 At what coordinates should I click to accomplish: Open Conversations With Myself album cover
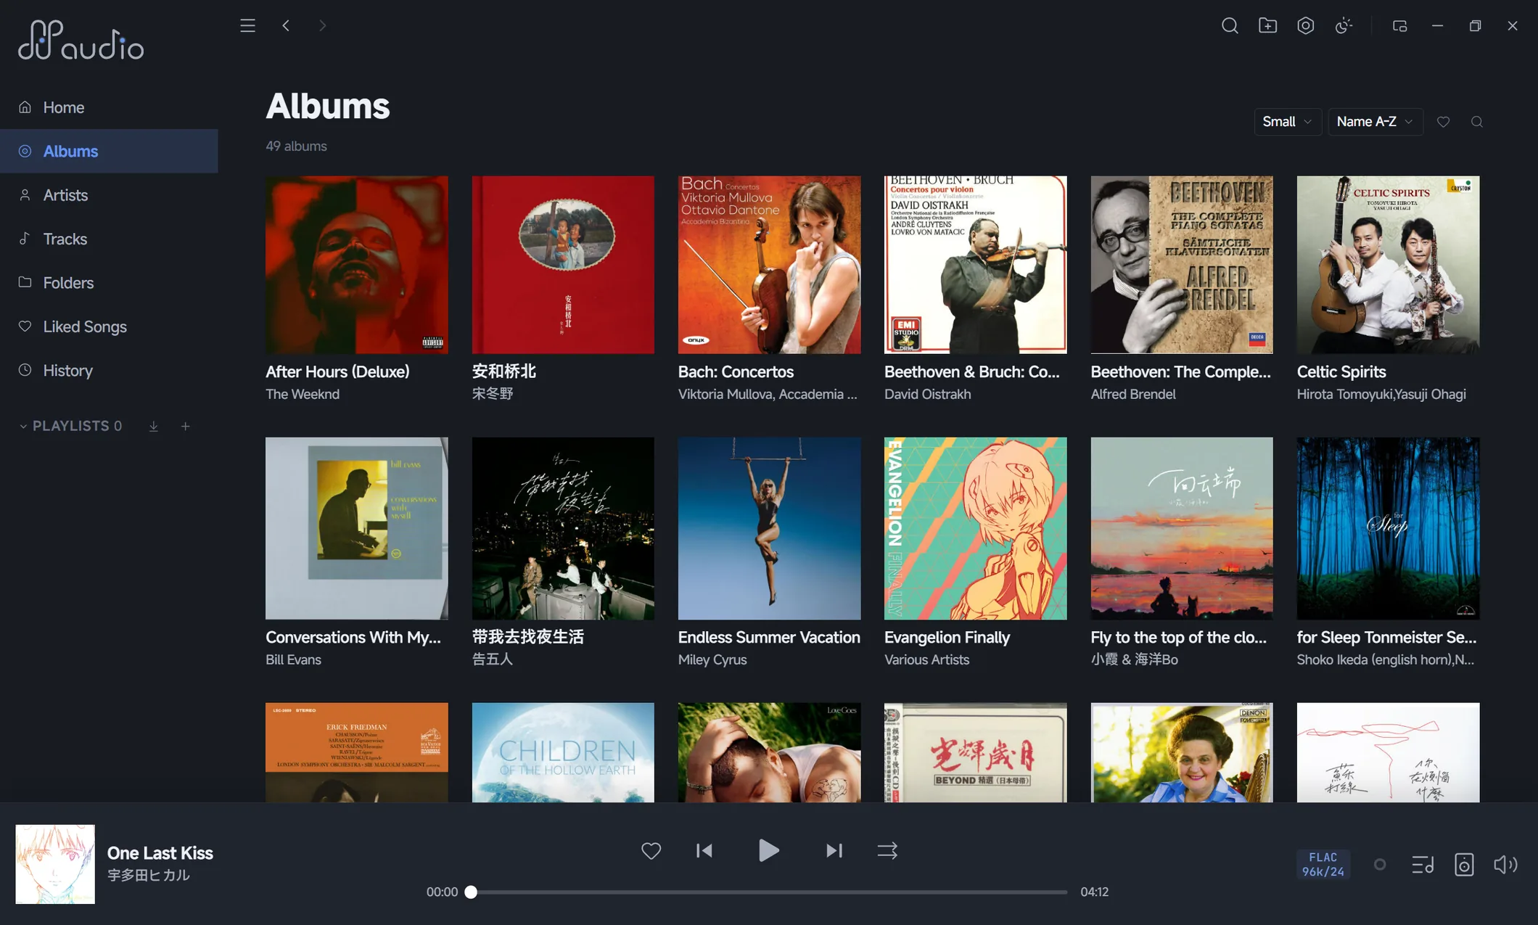pyautogui.click(x=356, y=528)
